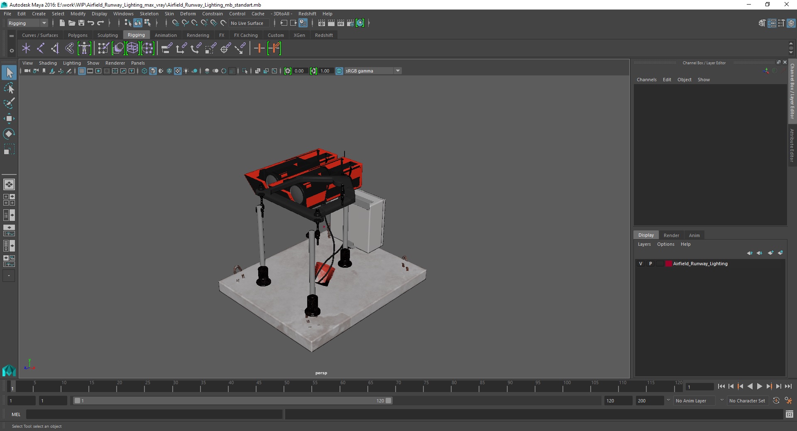The image size is (797, 431).
Task: Click the MEL command language label
Action: pyautogui.click(x=16, y=414)
